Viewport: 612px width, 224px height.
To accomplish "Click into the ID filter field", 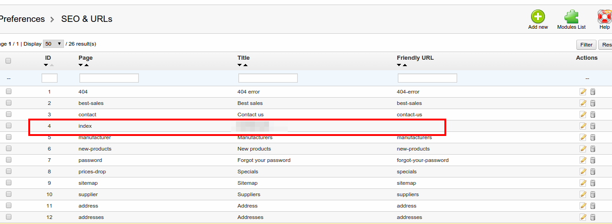I will [49, 78].
